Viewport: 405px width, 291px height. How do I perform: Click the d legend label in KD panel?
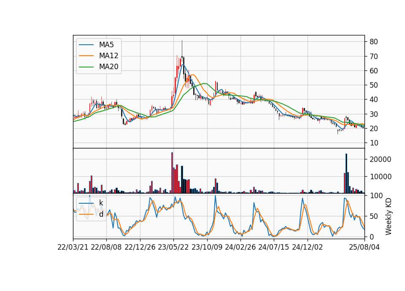point(101,214)
